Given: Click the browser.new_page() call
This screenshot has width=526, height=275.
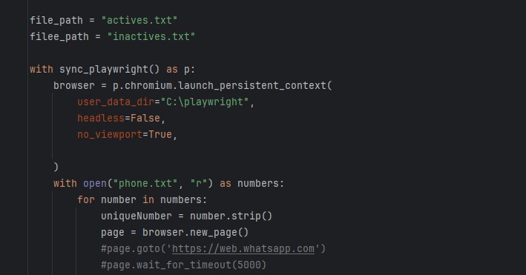Looking at the screenshot, I should point(196,233).
